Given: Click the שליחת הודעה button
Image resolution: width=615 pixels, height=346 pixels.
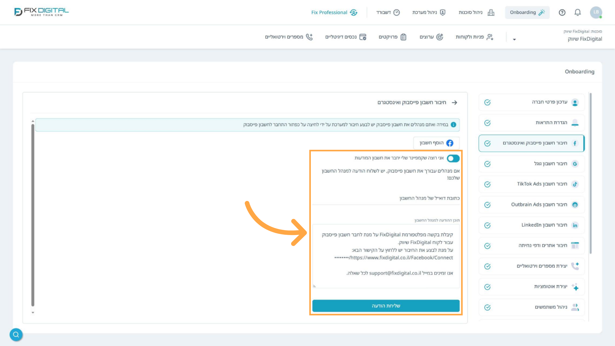Looking at the screenshot, I should (386, 306).
